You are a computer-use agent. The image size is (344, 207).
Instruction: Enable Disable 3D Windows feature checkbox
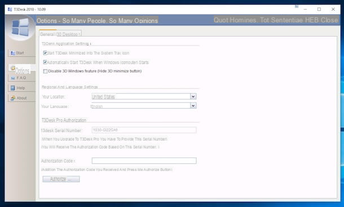(45, 71)
